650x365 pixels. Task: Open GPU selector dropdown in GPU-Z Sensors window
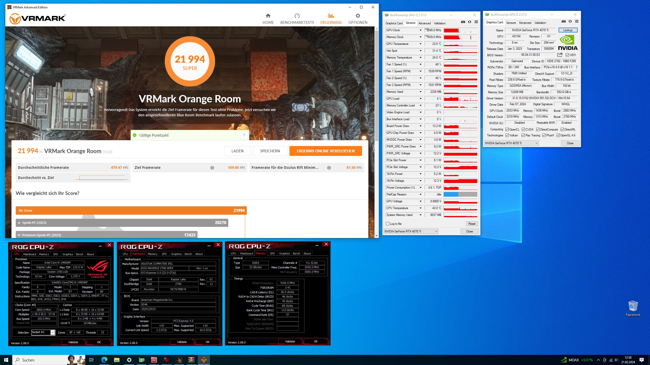411,231
